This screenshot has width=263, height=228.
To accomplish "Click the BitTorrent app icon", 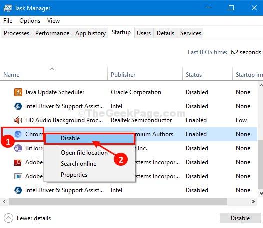I will pos(18,148).
